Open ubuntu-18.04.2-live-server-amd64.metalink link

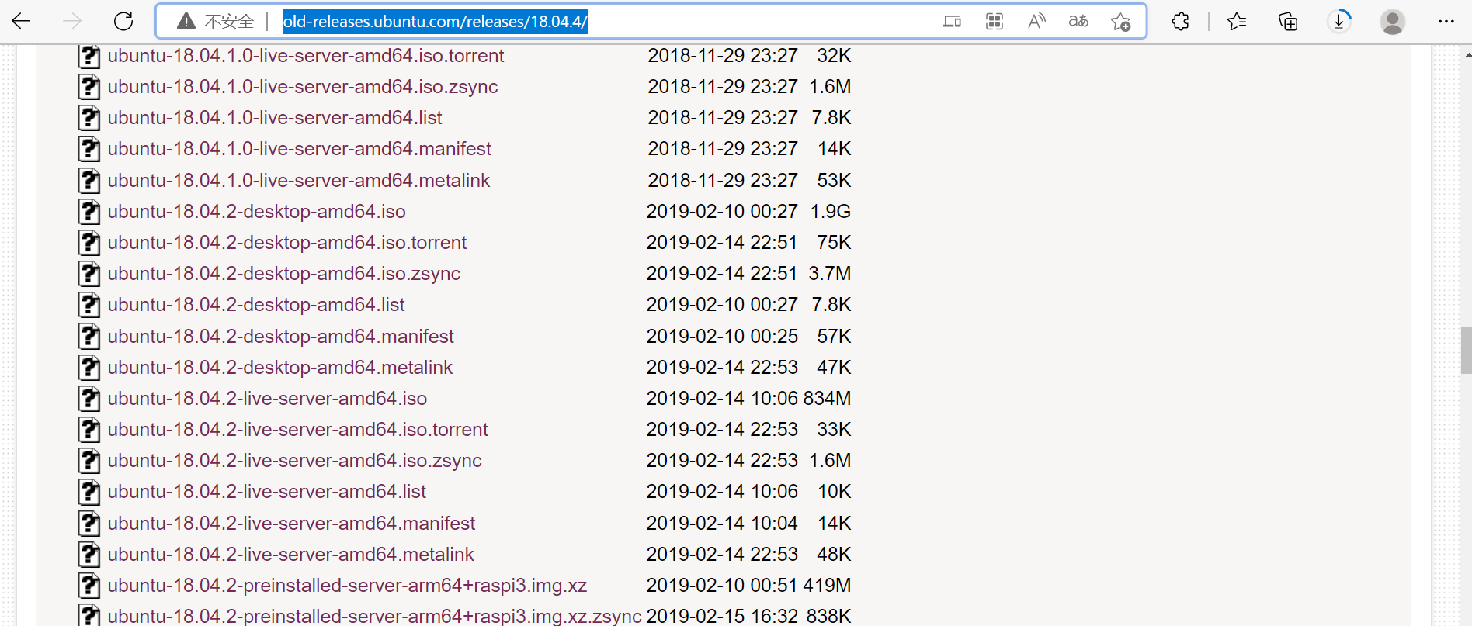pyautogui.click(x=291, y=555)
